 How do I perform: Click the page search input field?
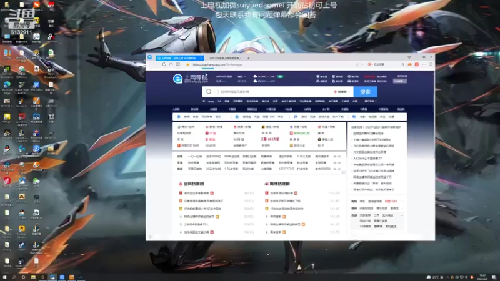[274, 92]
